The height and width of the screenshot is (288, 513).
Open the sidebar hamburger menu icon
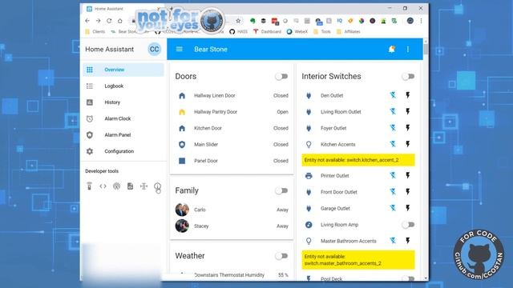click(180, 49)
